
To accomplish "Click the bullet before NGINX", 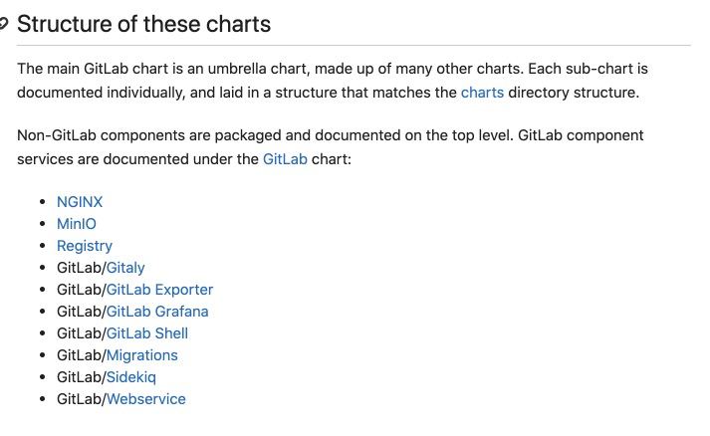I will tap(43, 201).
